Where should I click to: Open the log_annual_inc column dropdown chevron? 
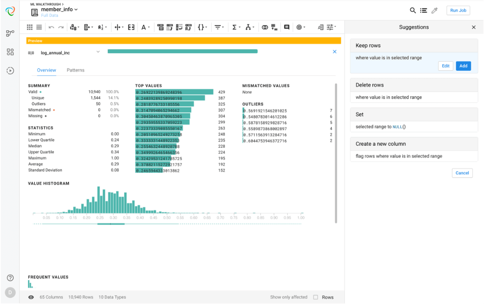[x=98, y=51]
